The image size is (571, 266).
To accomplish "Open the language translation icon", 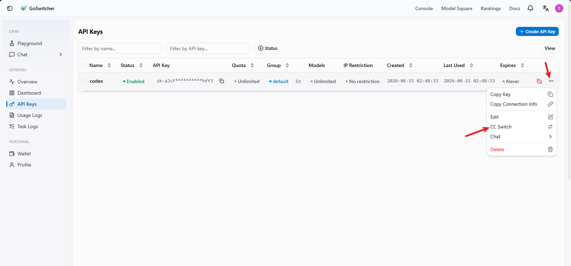I will pyautogui.click(x=546, y=8).
